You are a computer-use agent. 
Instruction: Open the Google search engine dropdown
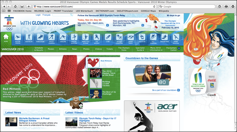[x=161, y=6]
